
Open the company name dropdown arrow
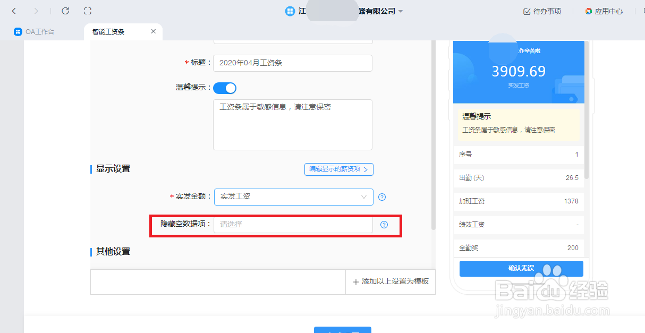[401, 11]
